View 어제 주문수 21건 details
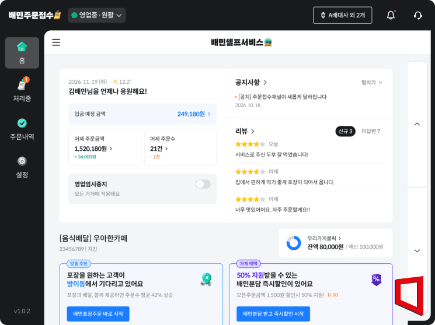Image resolution: width=435 pixels, height=325 pixels. 180,147
